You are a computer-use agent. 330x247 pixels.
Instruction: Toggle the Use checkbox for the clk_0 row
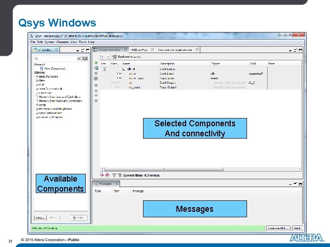[104, 69]
